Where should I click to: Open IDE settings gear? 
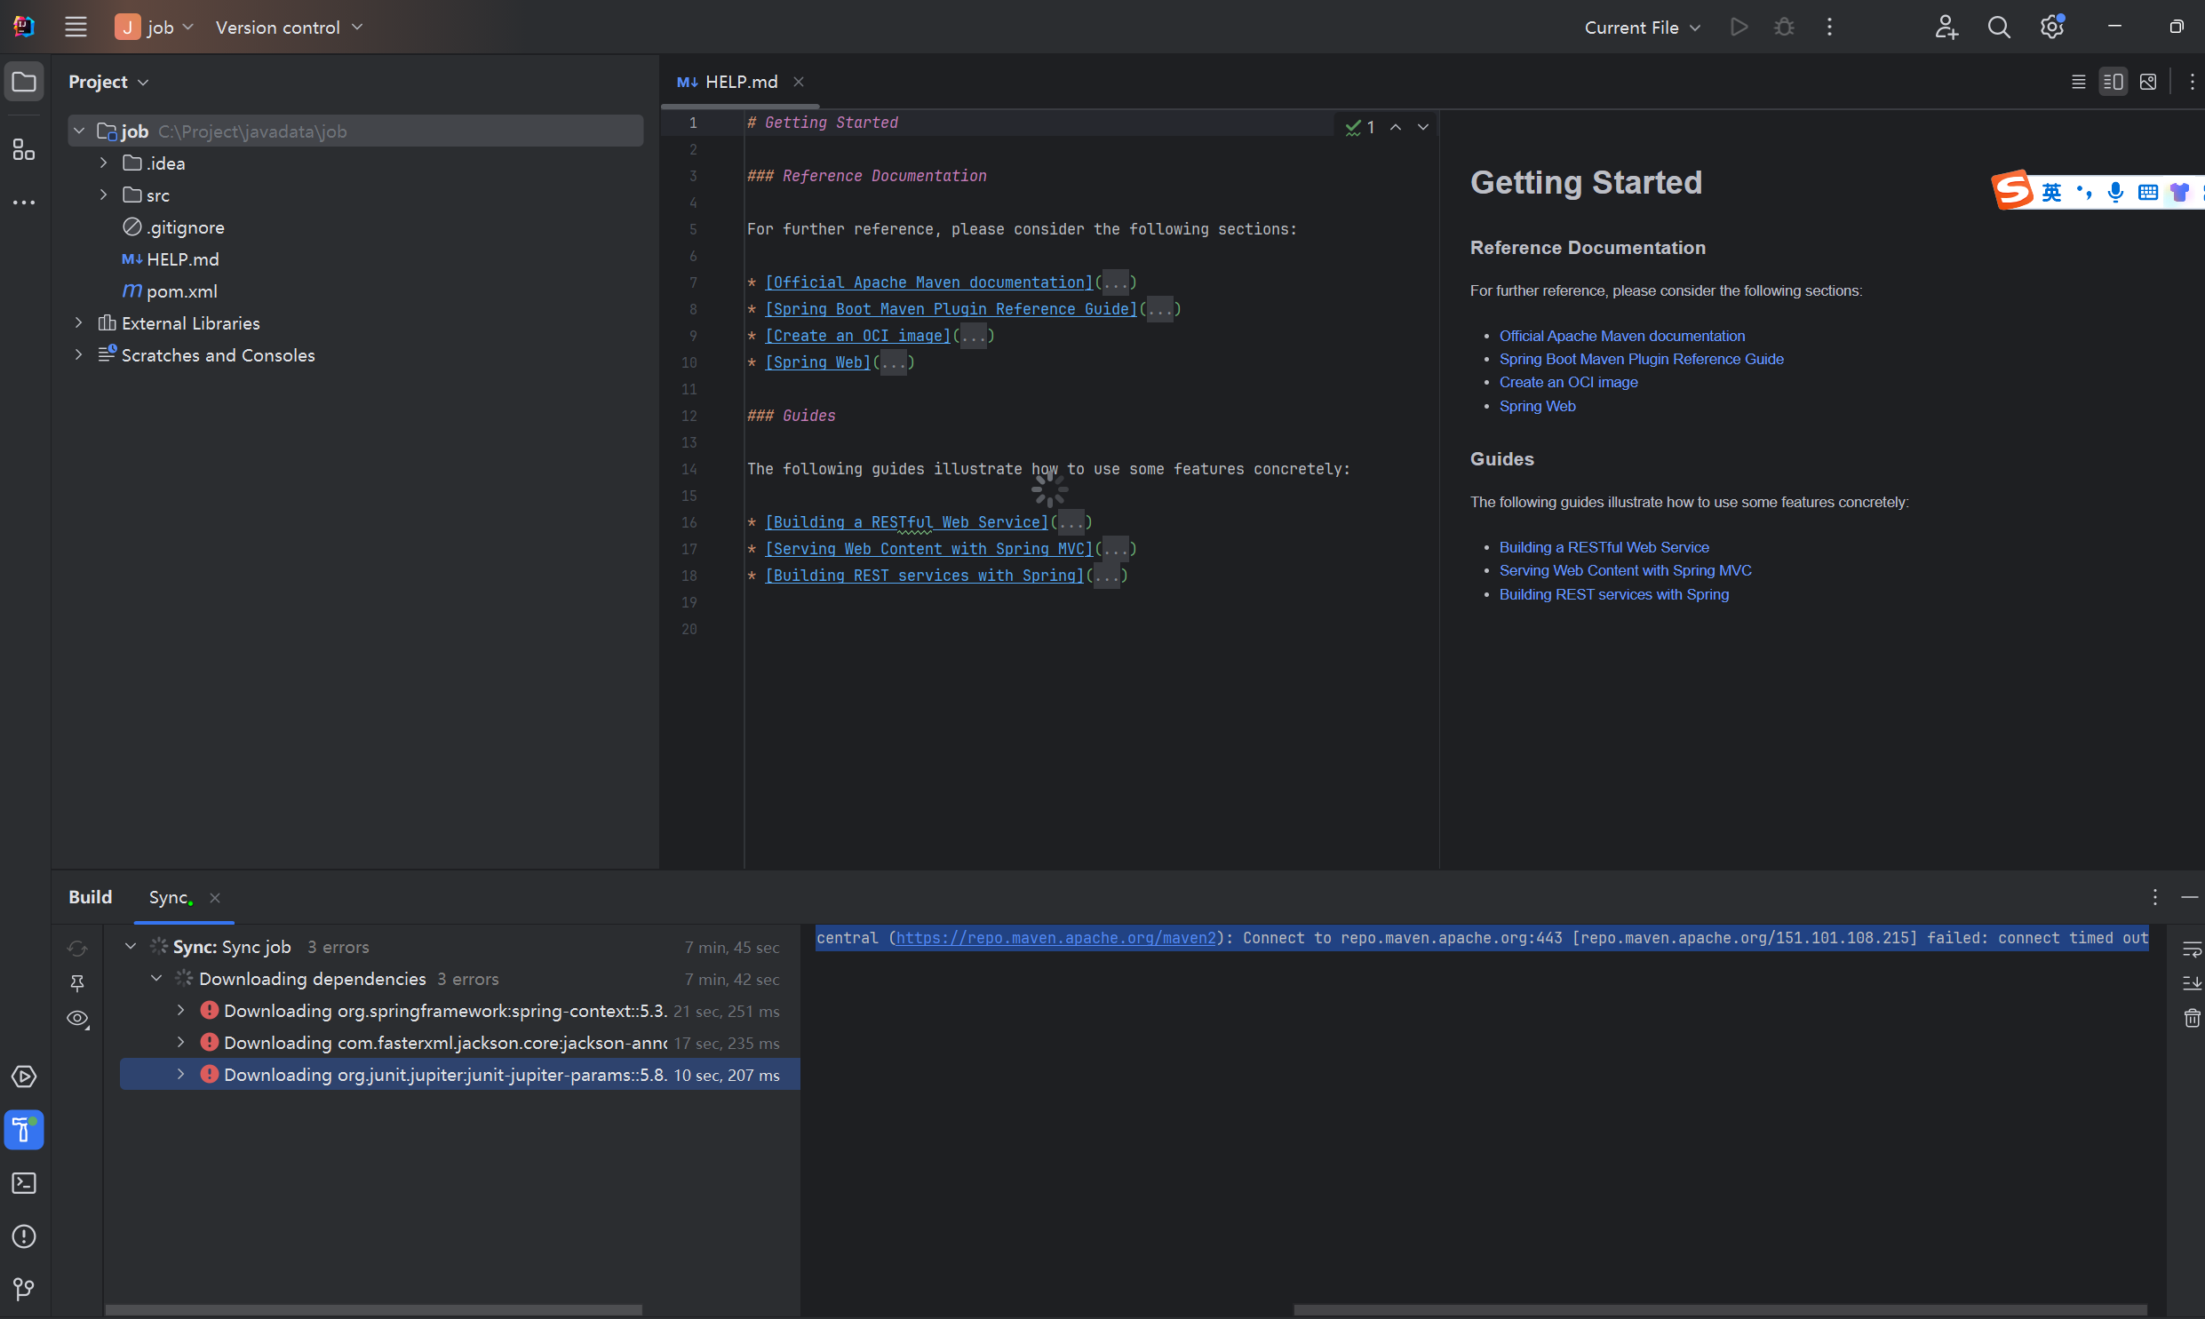coord(2051,28)
